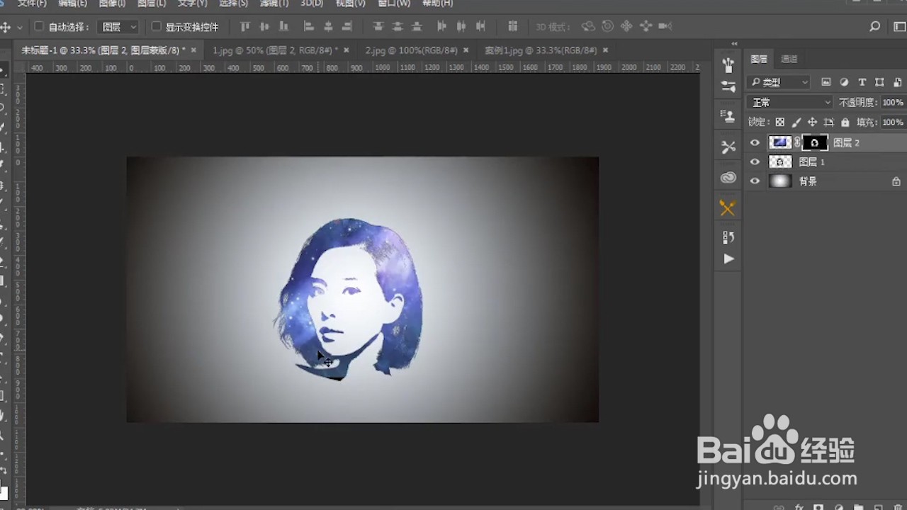Screen dimensions: 907x510
Task: Click the distribute top edges icon
Action: [378, 27]
